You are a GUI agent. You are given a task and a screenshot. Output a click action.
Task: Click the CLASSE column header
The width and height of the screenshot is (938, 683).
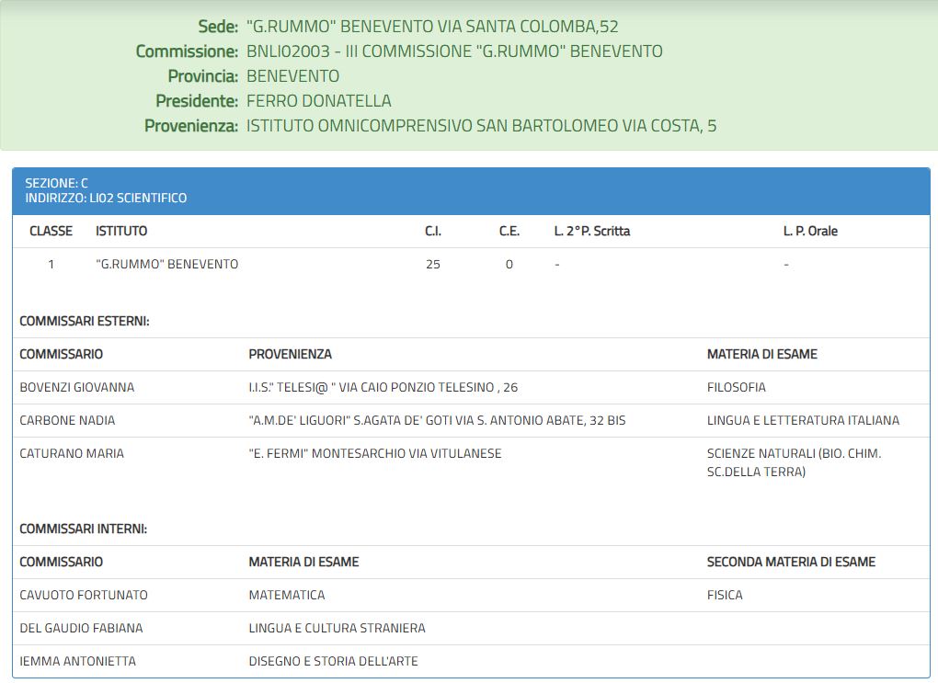click(51, 231)
